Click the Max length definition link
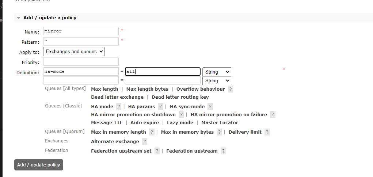This screenshot has height=177, width=373. pyautogui.click(x=104, y=89)
